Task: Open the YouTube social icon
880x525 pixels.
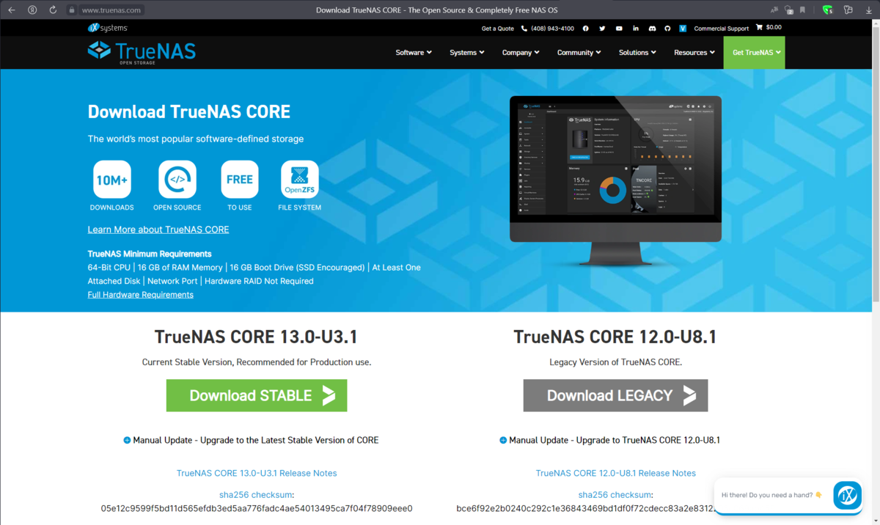Action: 619,29
